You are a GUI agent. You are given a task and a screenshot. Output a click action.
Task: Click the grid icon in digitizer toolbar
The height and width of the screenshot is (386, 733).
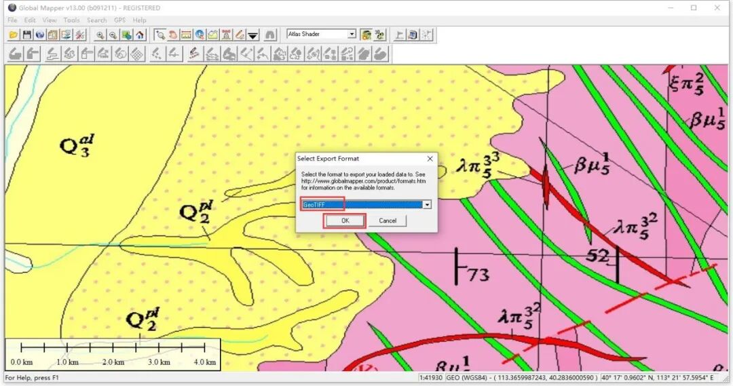(137, 54)
